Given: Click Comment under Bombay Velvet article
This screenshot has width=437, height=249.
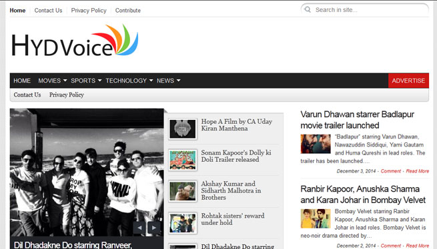Looking at the screenshot, I should (x=391, y=246).
